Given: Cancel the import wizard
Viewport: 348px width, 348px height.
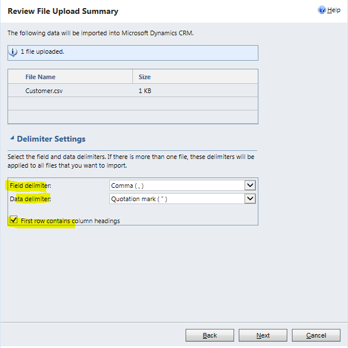Looking at the screenshot, I should tap(316, 335).
